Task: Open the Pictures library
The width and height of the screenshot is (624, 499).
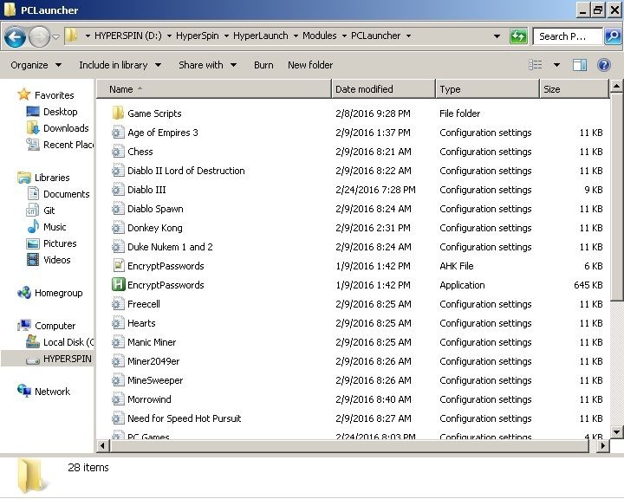Action: 51,243
